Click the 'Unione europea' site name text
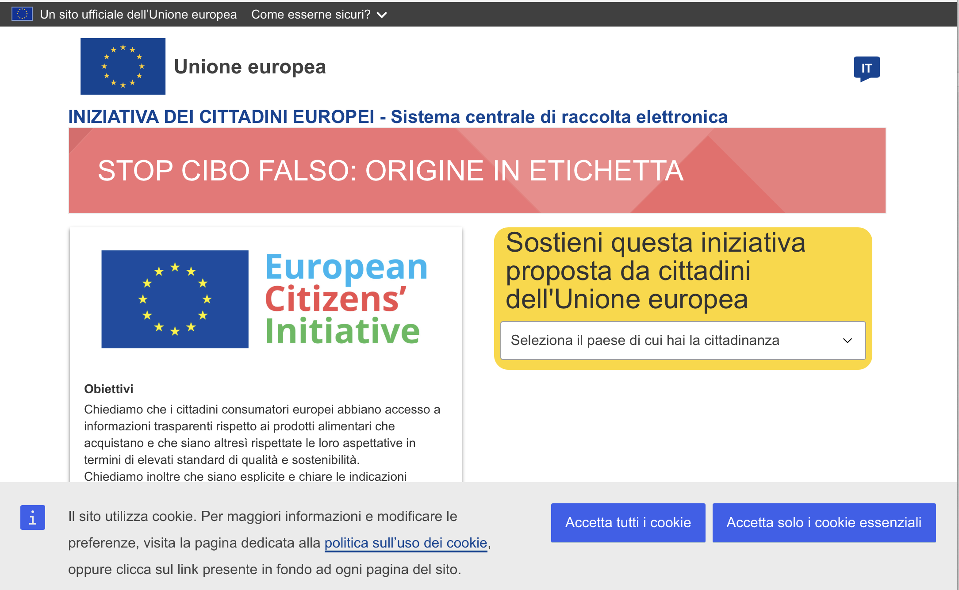This screenshot has width=959, height=590. tap(250, 67)
